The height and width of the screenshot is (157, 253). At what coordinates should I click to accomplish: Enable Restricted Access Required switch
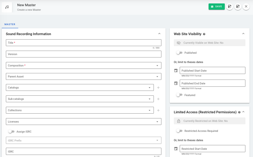click(179, 131)
